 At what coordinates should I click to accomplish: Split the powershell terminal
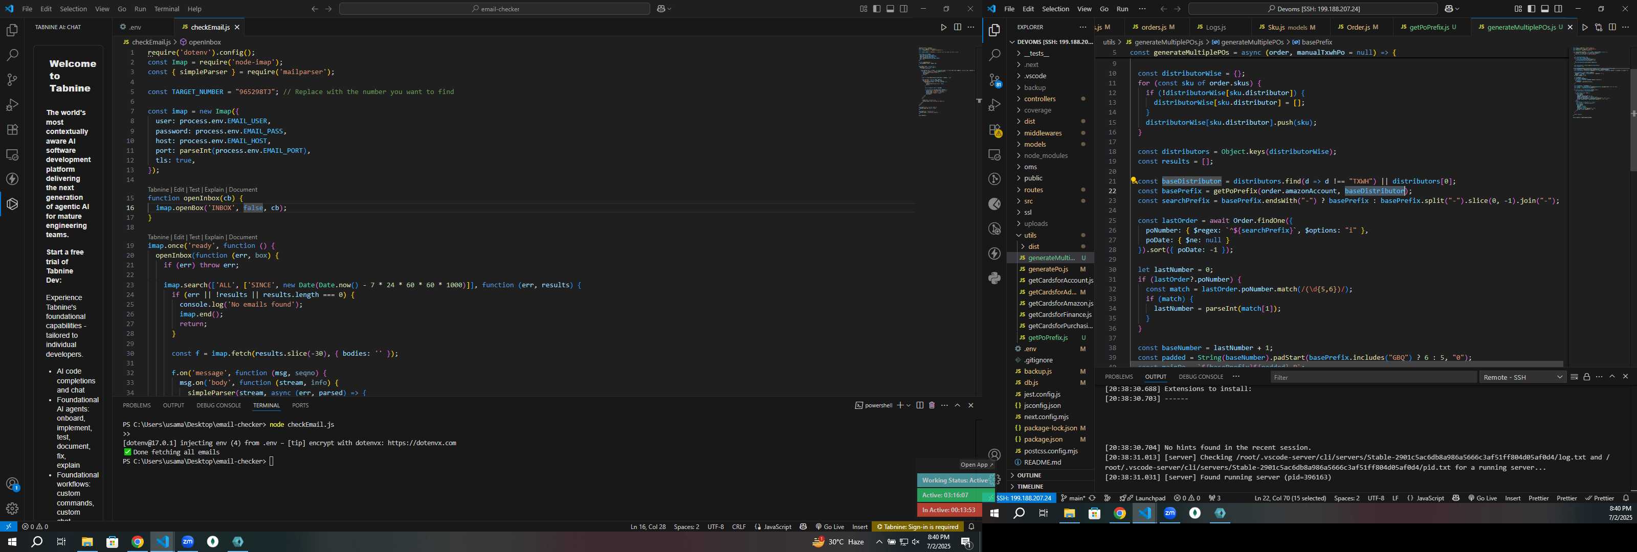pyautogui.click(x=920, y=405)
